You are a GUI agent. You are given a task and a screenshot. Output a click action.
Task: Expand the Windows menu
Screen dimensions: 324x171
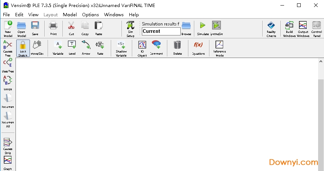pos(114,14)
